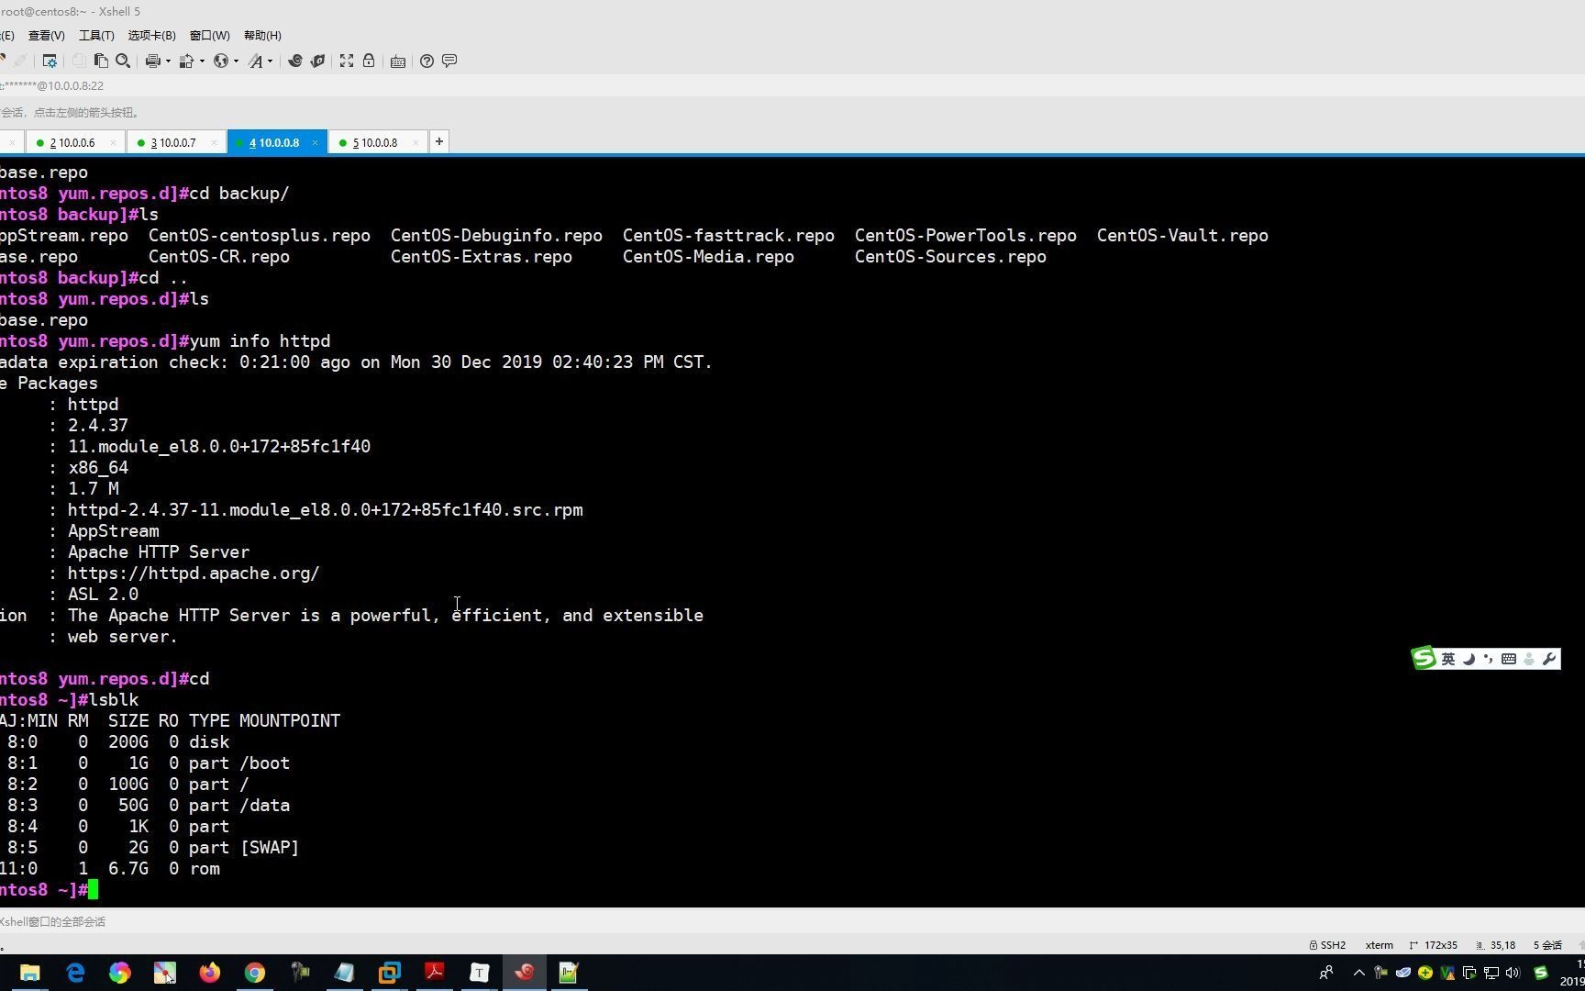Click the lock screen padlock icon

(x=369, y=61)
